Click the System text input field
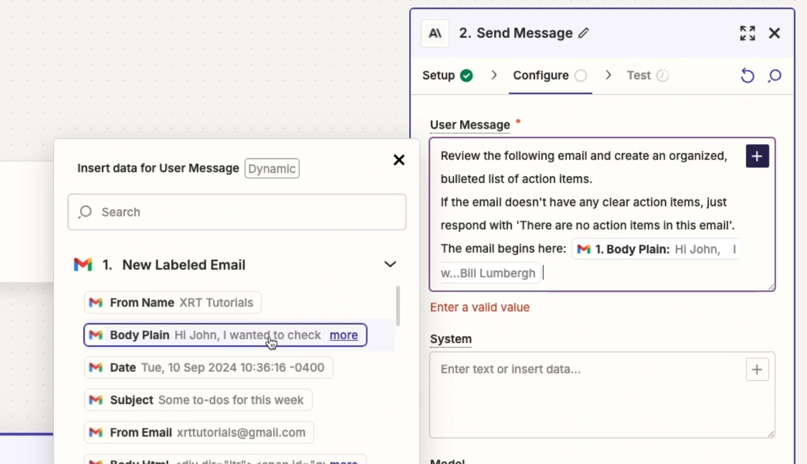Viewport: 807px width, 464px height. (x=602, y=395)
